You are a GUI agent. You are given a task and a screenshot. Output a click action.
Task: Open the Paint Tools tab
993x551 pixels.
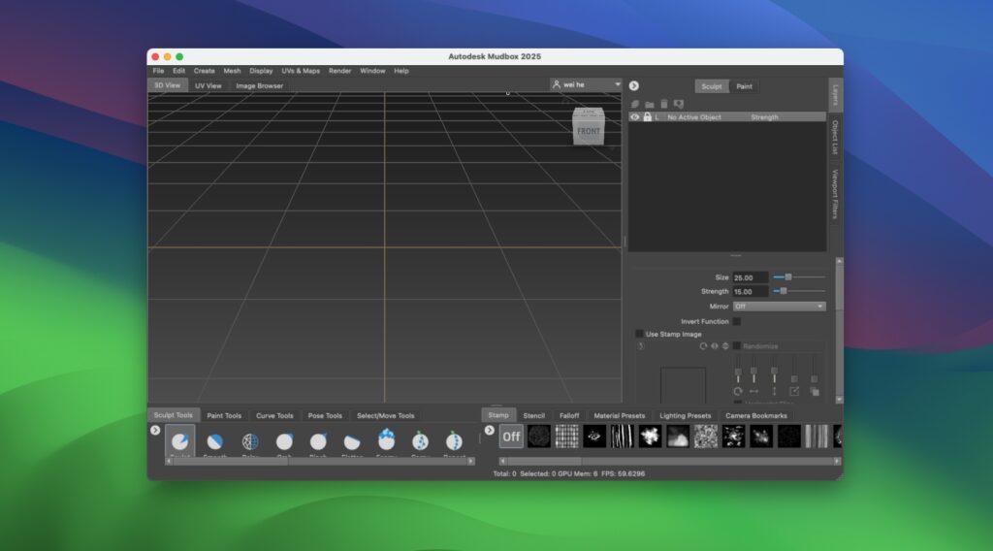click(x=224, y=415)
